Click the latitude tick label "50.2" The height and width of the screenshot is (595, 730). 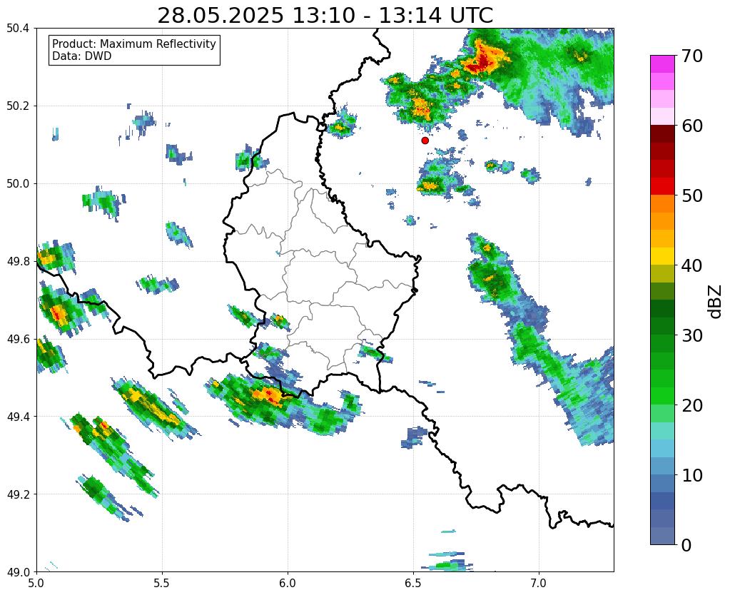[18, 106]
